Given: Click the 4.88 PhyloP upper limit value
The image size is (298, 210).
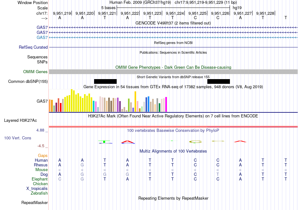Looking at the screenshot, I should pyautogui.click(x=40, y=130).
